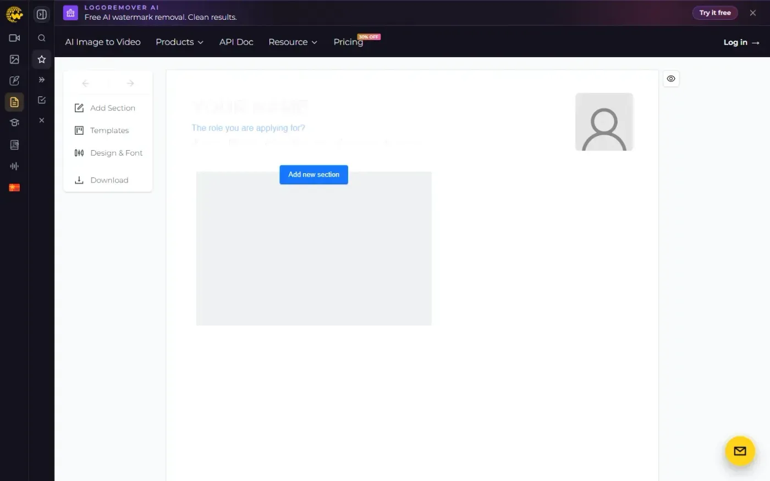Open the video camera tool in sidebar
Image resolution: width=770 pixels, height=481 pixels.
point(14,38)
